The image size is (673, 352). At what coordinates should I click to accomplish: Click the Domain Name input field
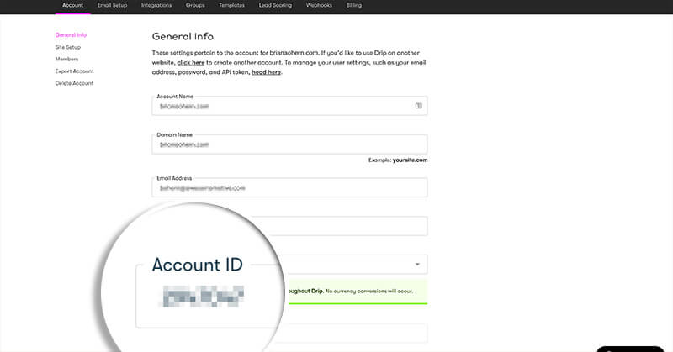point(289,144)
